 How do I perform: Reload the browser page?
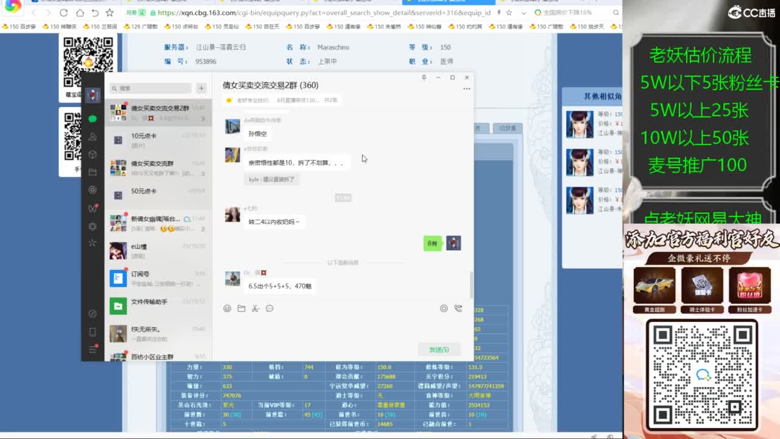coord(64,12)
